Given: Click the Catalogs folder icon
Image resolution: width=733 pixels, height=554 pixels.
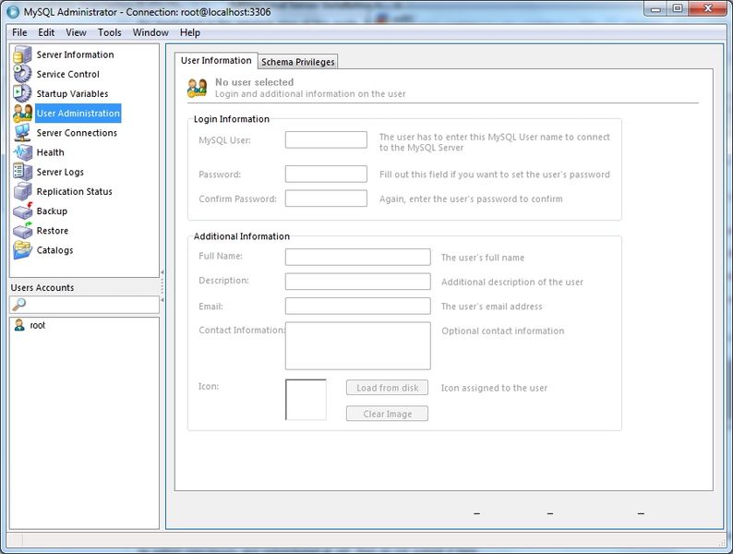Looking at the screenshot, I should coord(22,250).
